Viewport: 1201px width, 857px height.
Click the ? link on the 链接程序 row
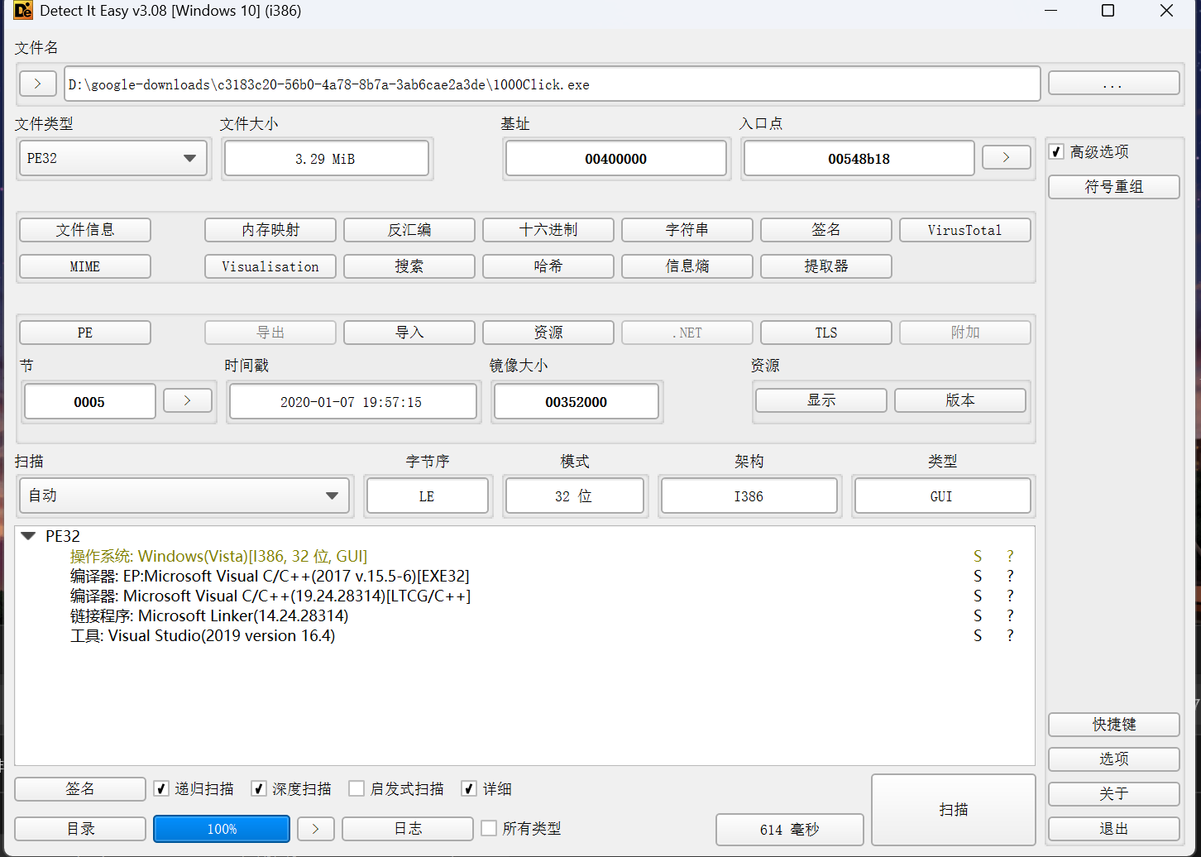[1010, 615]
